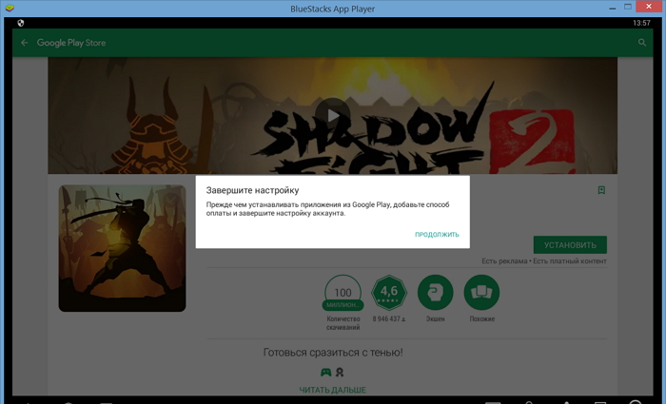Minimize the BlueStacks App Player window

coord(612,8)
